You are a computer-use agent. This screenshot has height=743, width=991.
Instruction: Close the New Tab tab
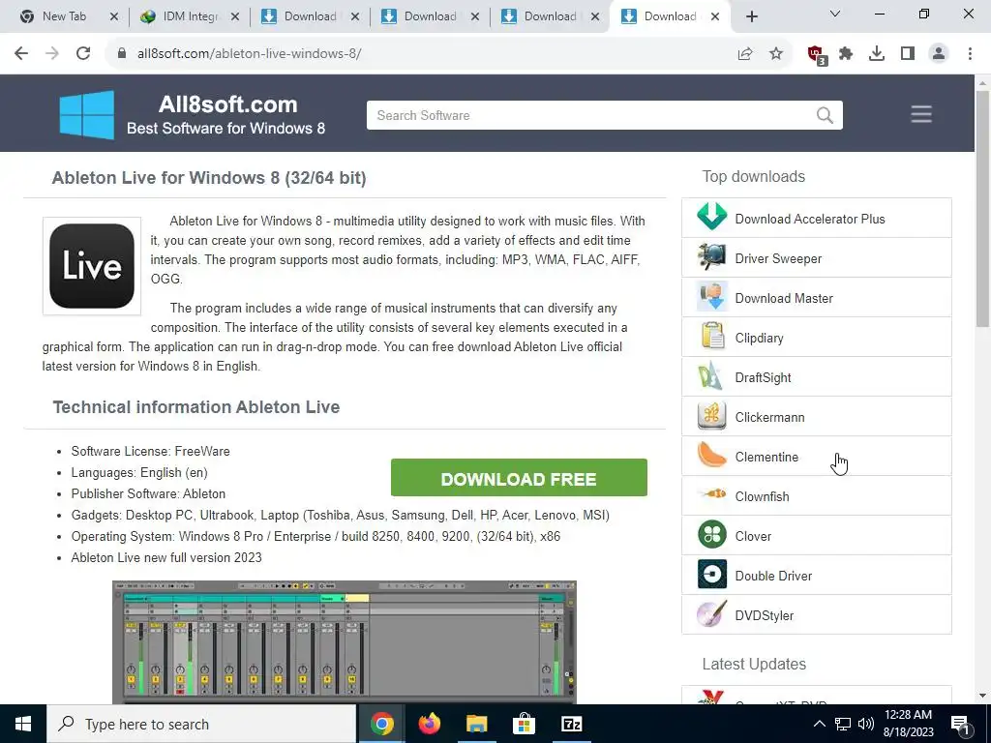(114, 17)
